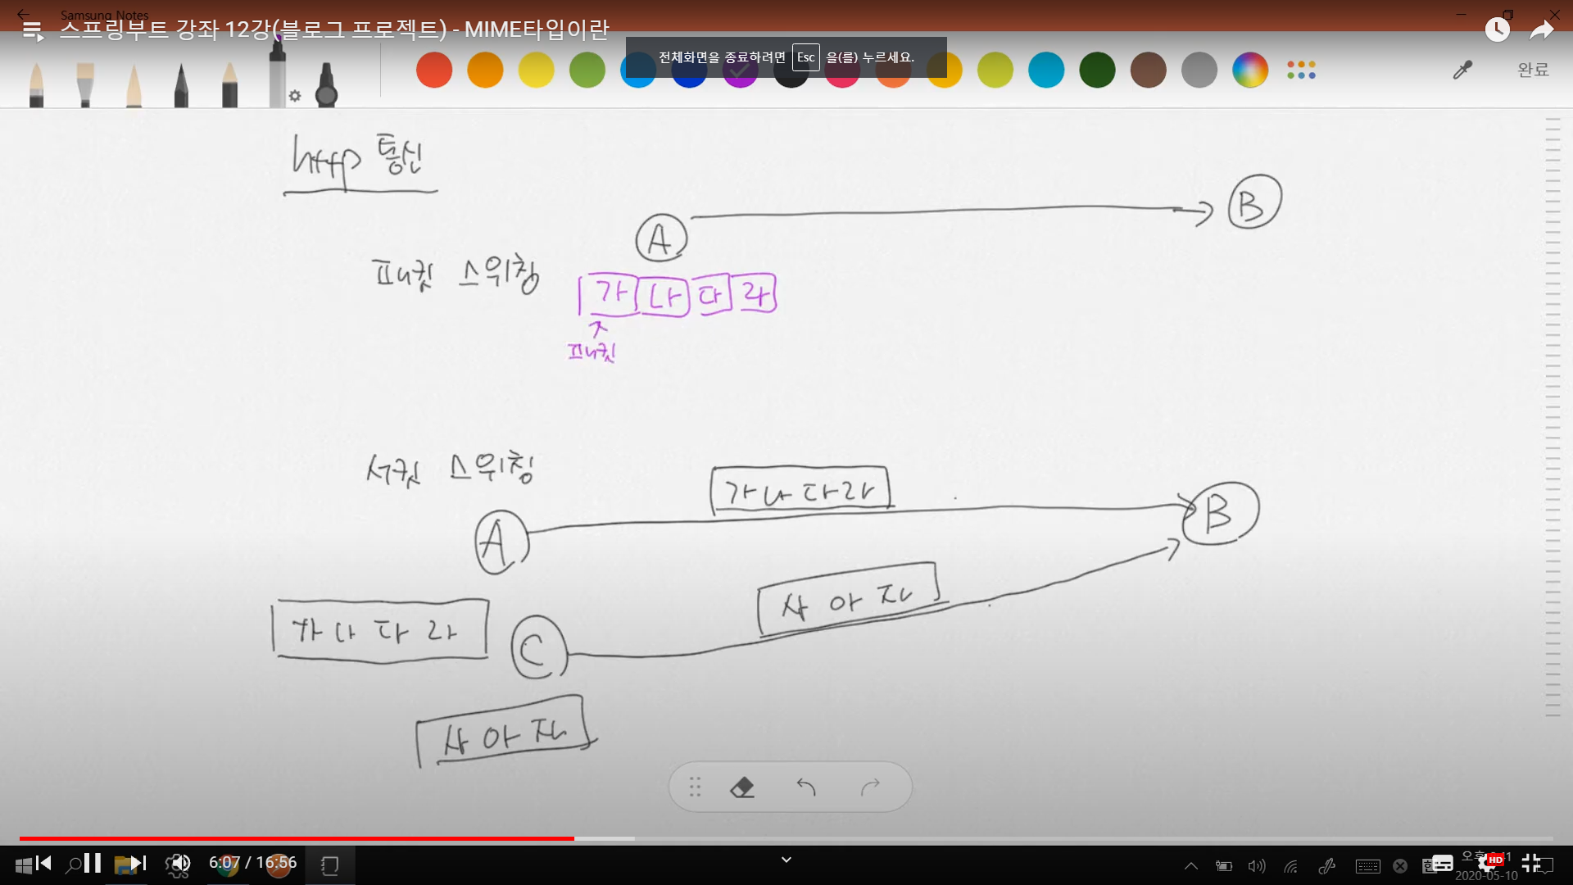Select the eraser tool in floating toolbar
1573x885 pixels.
tap(741, 787)
